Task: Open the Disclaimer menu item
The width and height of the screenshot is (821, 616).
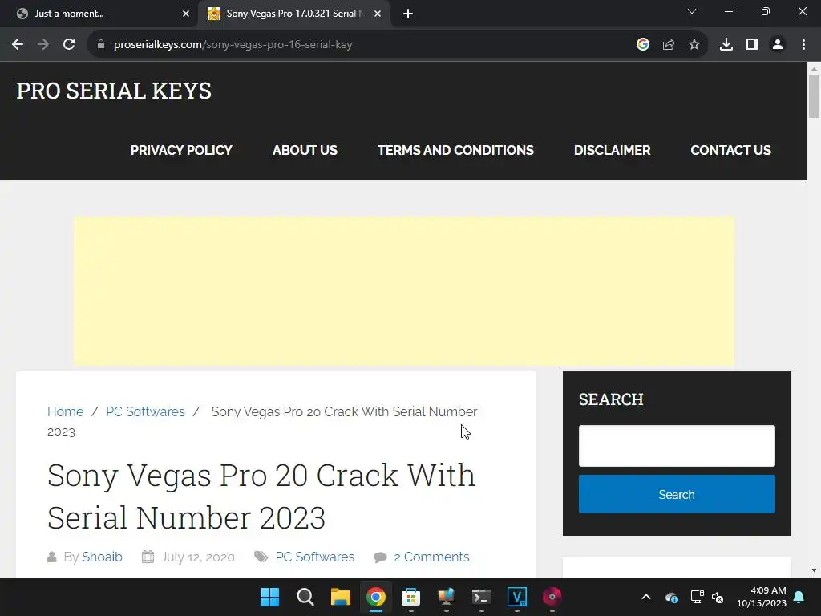Action: coord(612,150)
